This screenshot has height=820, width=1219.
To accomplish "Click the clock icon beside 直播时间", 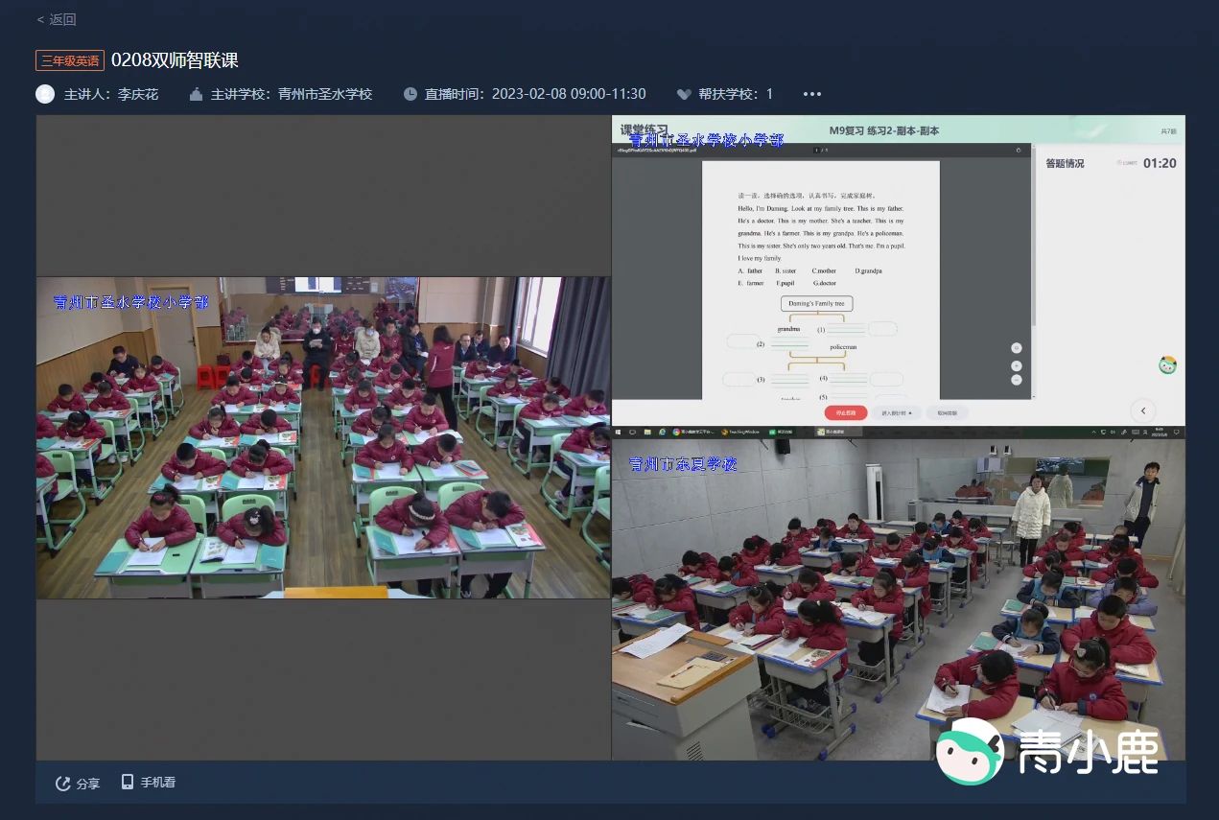I will (x=410, y=94).
